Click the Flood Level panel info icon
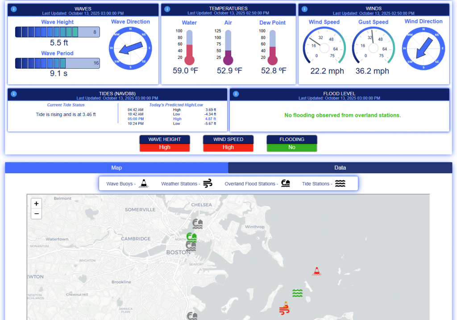Viewport: 457px width, 320px height. (236, 94)
